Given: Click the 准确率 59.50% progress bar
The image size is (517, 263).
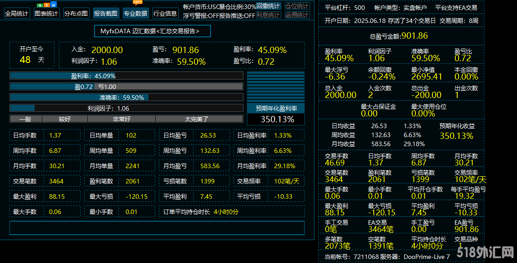Looking at the screenshot, I should point(126,97).
